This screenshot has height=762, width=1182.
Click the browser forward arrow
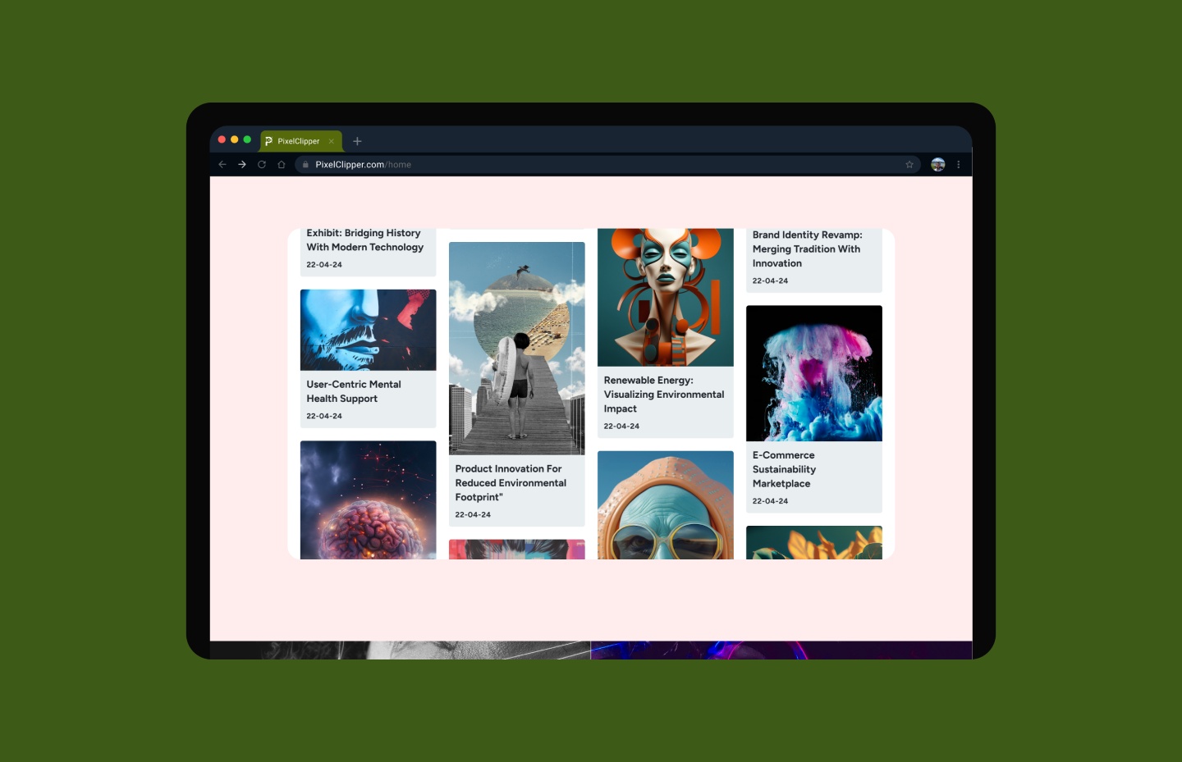click(x=242, y=165)
